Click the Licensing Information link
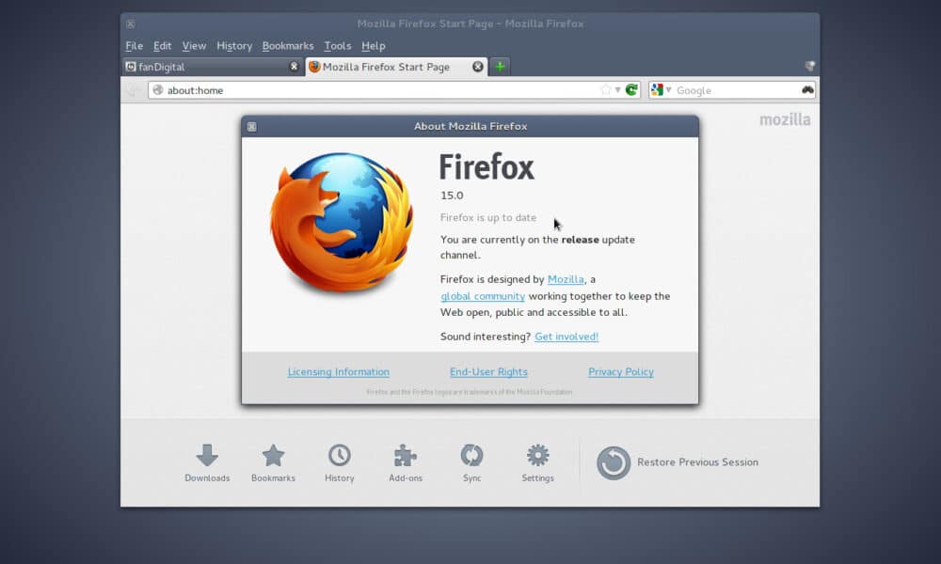 338,372
